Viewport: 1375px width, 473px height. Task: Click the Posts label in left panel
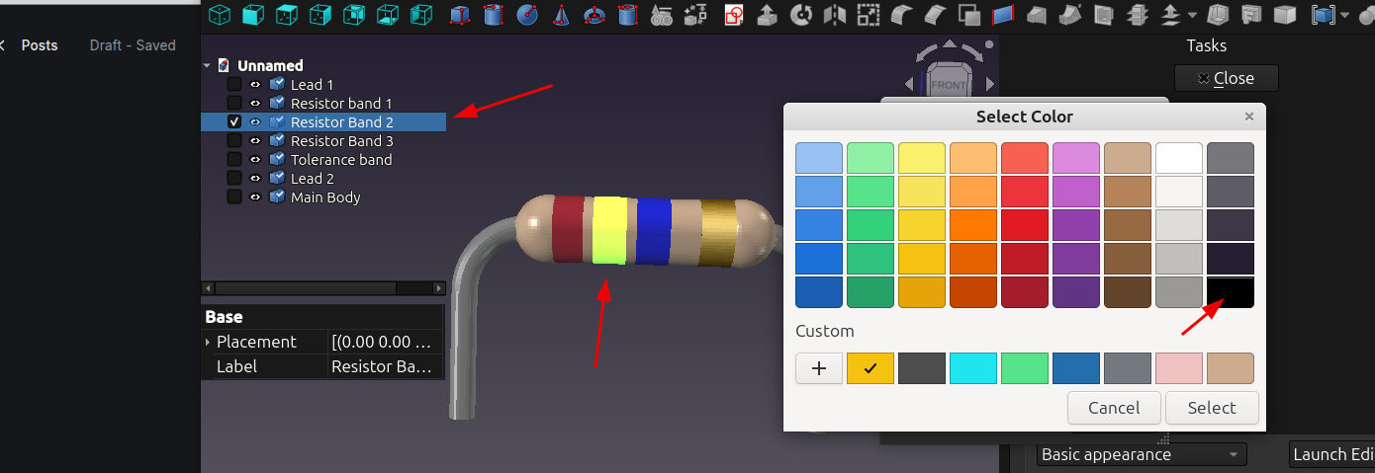point(40,45)
